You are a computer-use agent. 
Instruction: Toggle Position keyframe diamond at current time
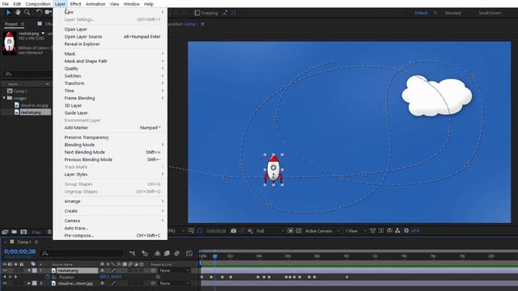point(10,276)
